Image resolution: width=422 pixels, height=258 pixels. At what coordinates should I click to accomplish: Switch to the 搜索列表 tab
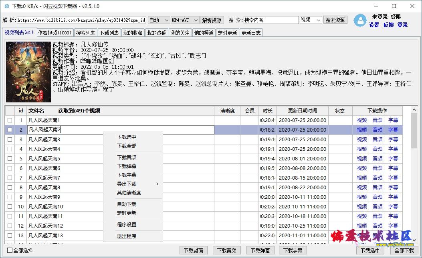click(x=86, y=33)
